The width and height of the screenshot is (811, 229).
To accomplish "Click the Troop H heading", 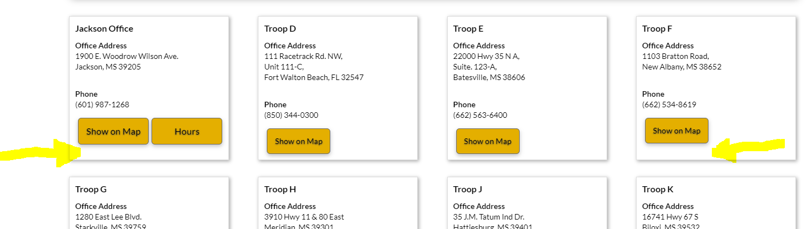I will (x=280, y=189).
